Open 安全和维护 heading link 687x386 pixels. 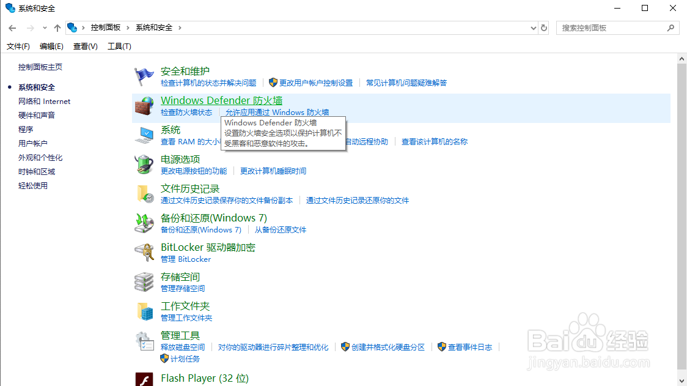pyautogui.click(x=185, y=71)
